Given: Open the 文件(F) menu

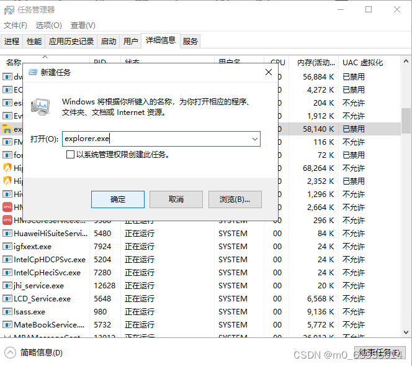Looking at the screenshot, I should point(16,25).
